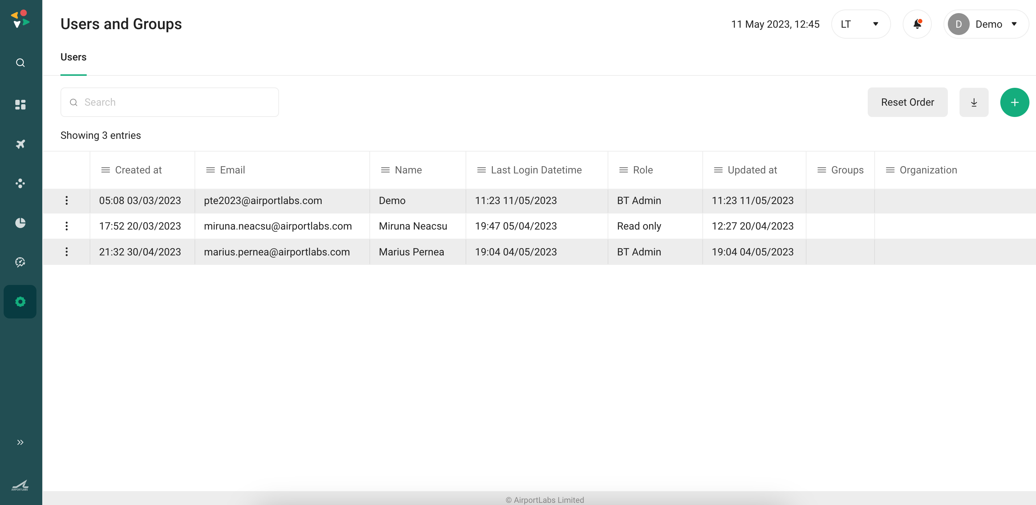Viewport: 1036px width, 505px height.
Task: Open the LT language dropdown
Action: pyautogui.click(x=860, y=24)
